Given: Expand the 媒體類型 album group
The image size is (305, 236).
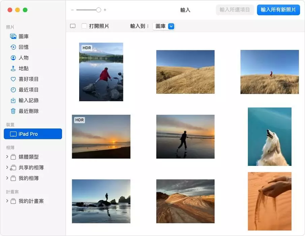Looking at the screenshot, I should point(7,157).
